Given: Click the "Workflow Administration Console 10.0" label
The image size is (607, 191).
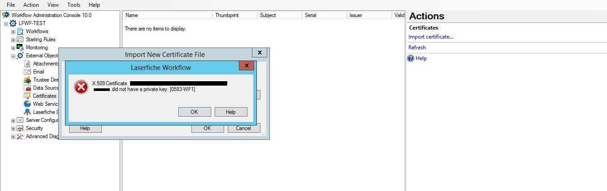Looking at the screenshot, I should [x=52, y=15].
